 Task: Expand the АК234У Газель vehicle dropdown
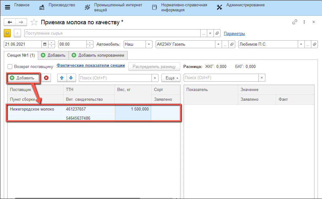218,44
